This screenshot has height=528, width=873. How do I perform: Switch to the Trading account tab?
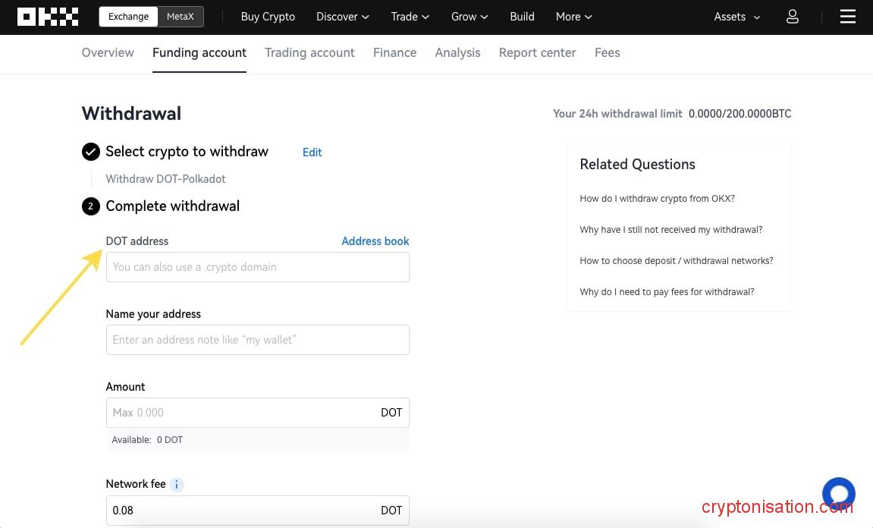pyautogui.click(x=309, y=52)
